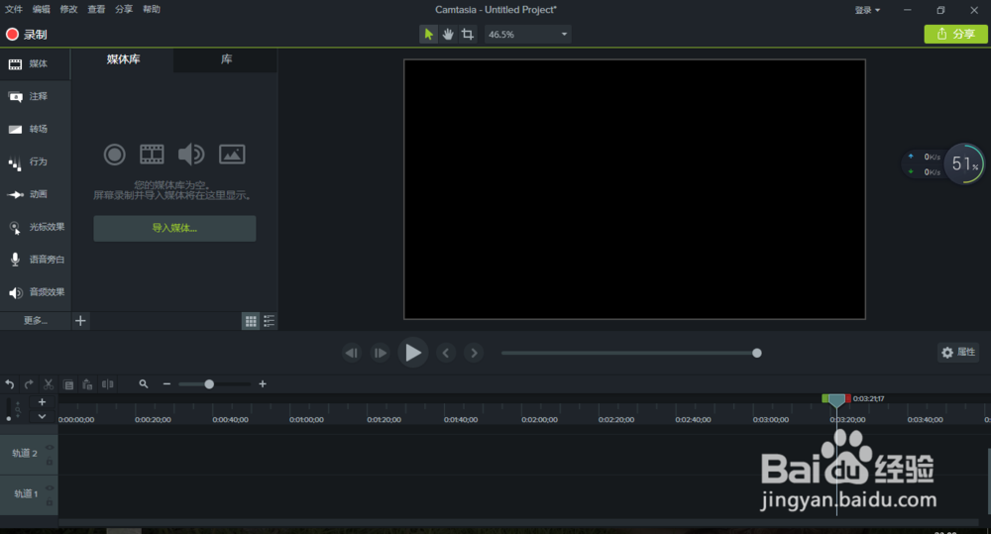Expand the 更多... sidebar options

point(36,320)
